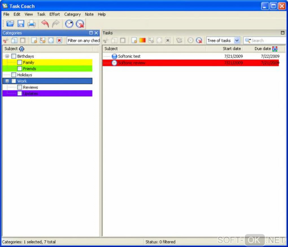The image size is (288, 247).
Task: Create a new task in the Tasks toolbar
Action: pos(134,40)
